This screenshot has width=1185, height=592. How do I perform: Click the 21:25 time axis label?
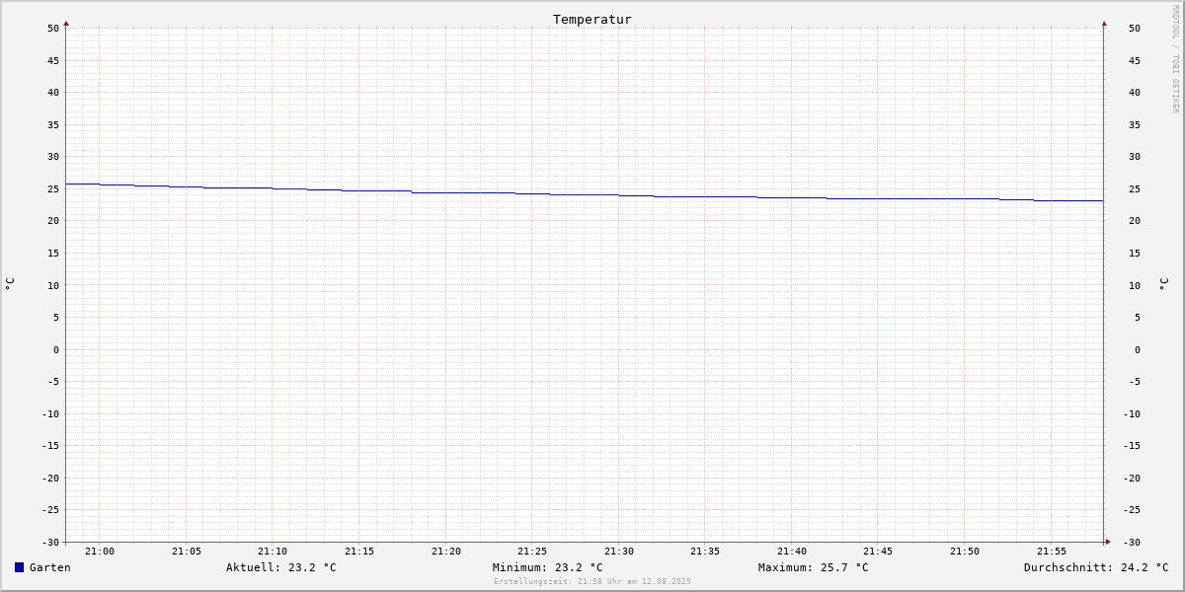[x=532, y=552]
